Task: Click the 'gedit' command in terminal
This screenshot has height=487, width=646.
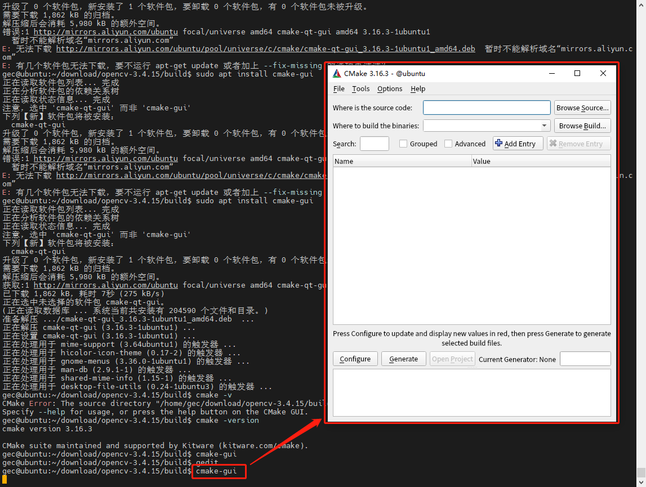Action: click(x=207, y=462)
